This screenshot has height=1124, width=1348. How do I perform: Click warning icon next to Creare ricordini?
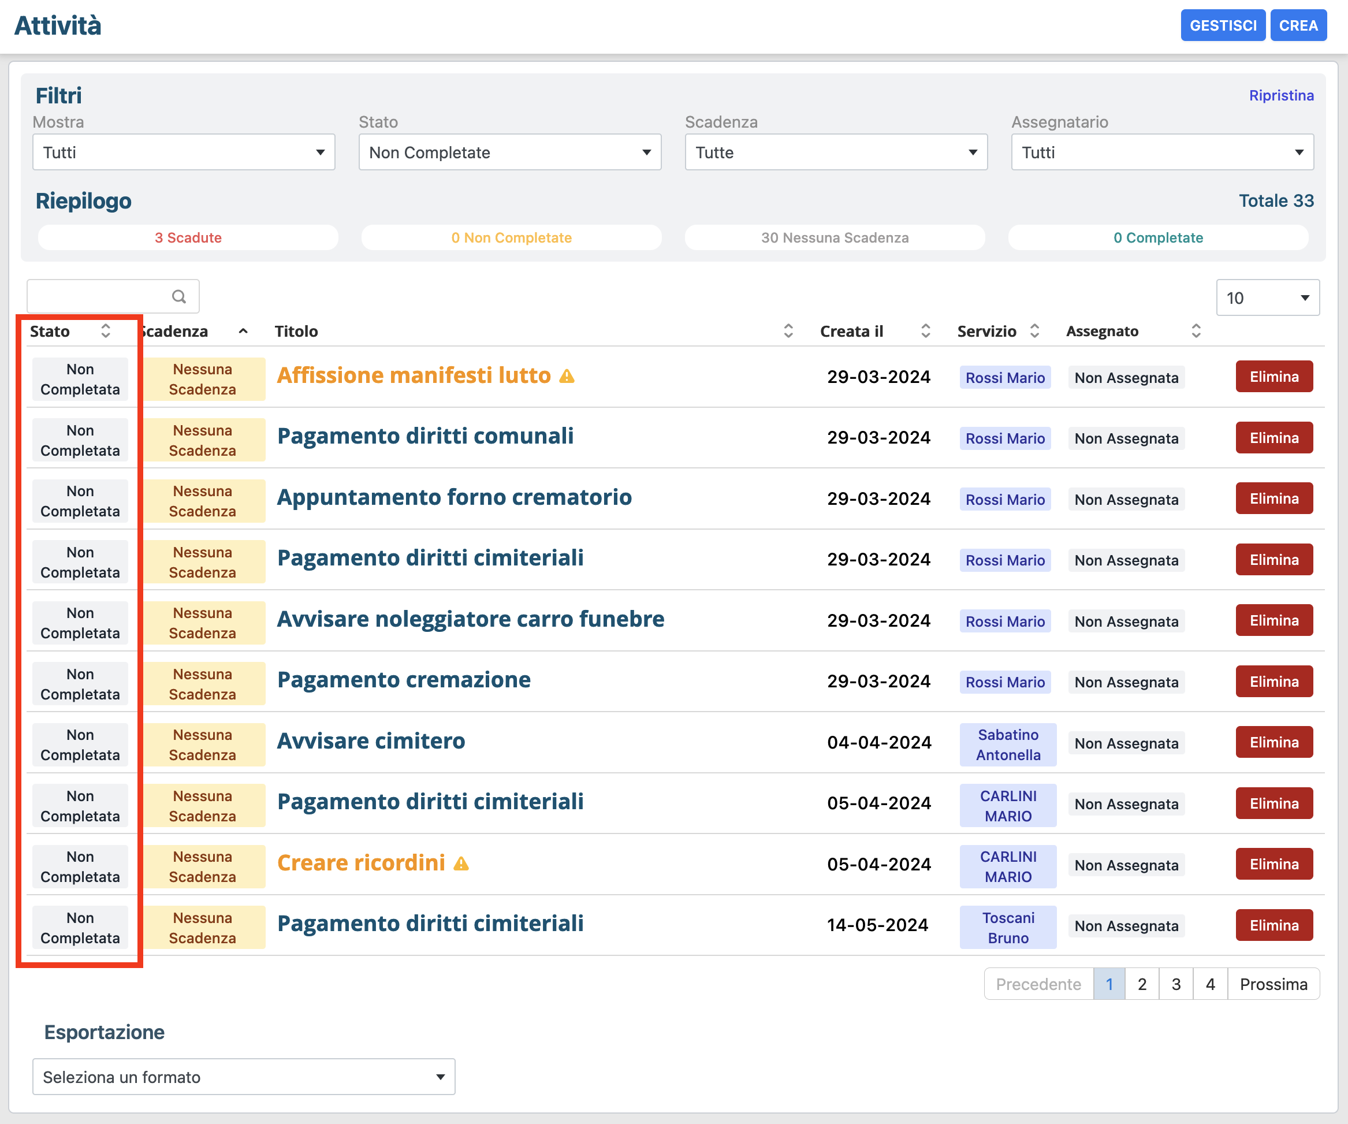pyautogui.click(x=461, y=864)
